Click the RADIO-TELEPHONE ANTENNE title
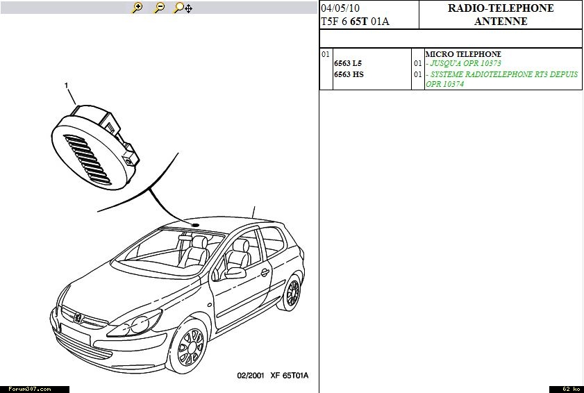This screenshot has height=393, width=584. coord(500,15)
